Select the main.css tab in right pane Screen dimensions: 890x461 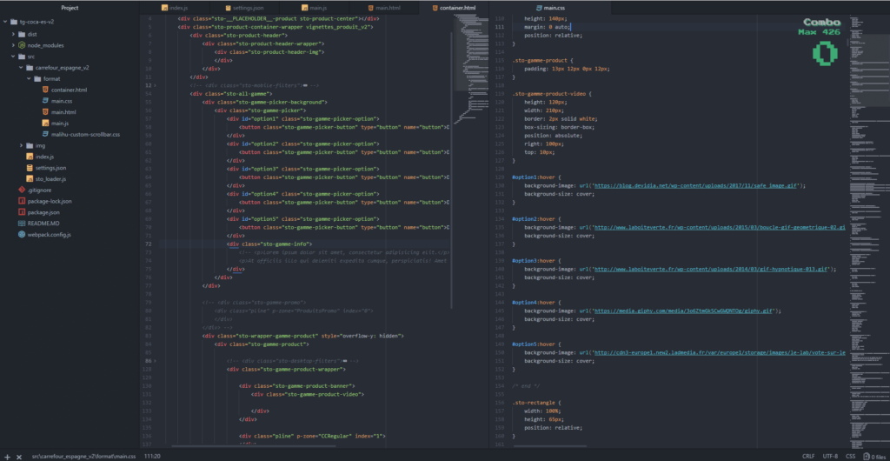[x=550, y=8]
